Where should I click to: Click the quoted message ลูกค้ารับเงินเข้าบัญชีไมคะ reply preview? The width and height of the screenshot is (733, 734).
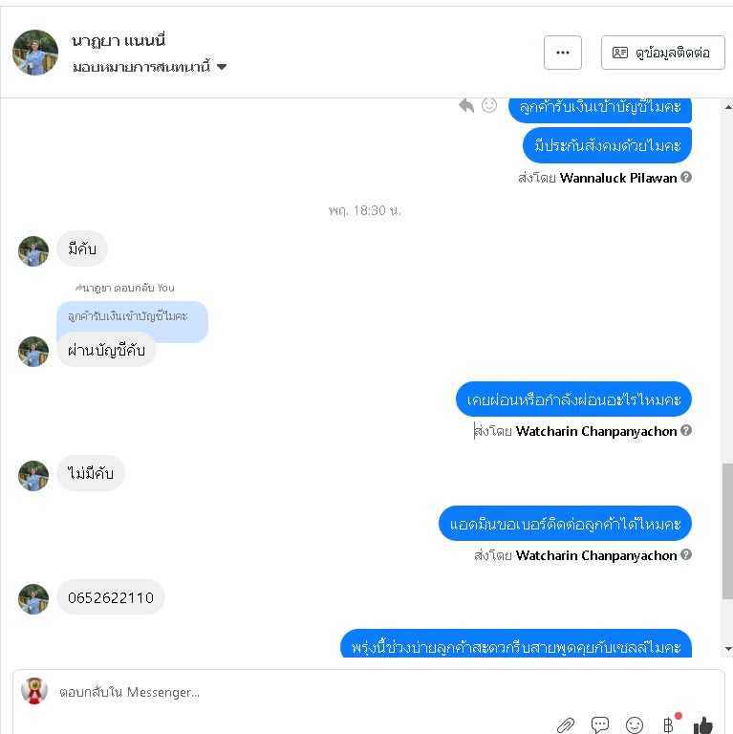[x=132, y=317]
